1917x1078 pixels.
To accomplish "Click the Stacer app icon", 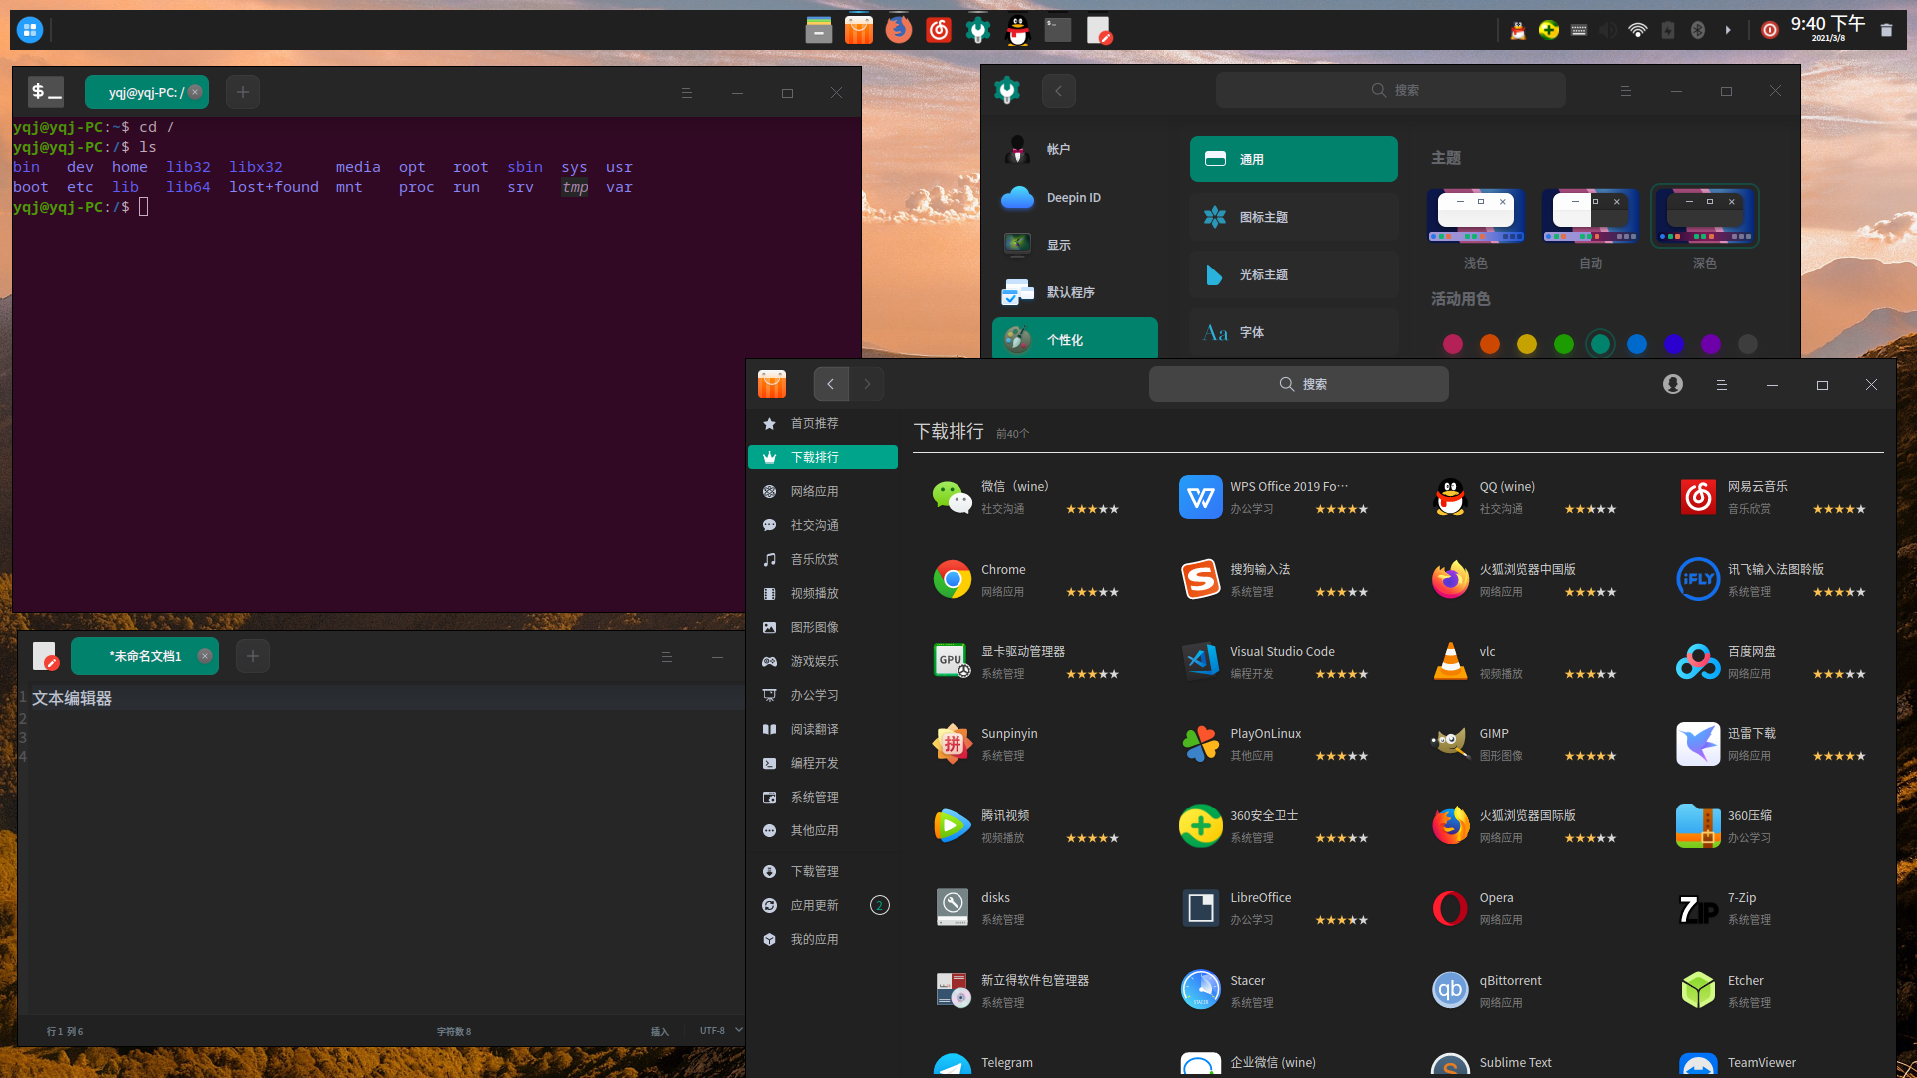I will coord(1200,990).
